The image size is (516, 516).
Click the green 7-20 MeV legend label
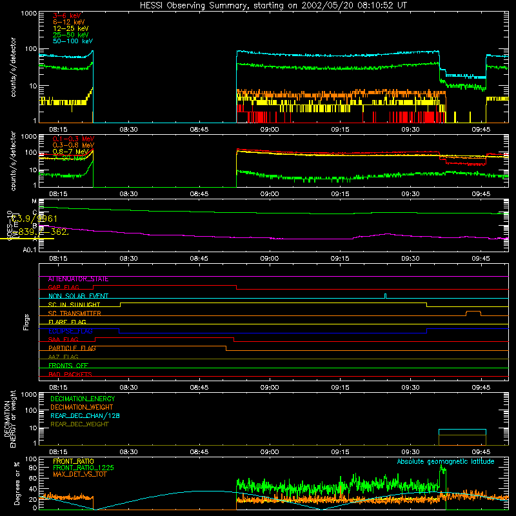(x=70, y=158)
